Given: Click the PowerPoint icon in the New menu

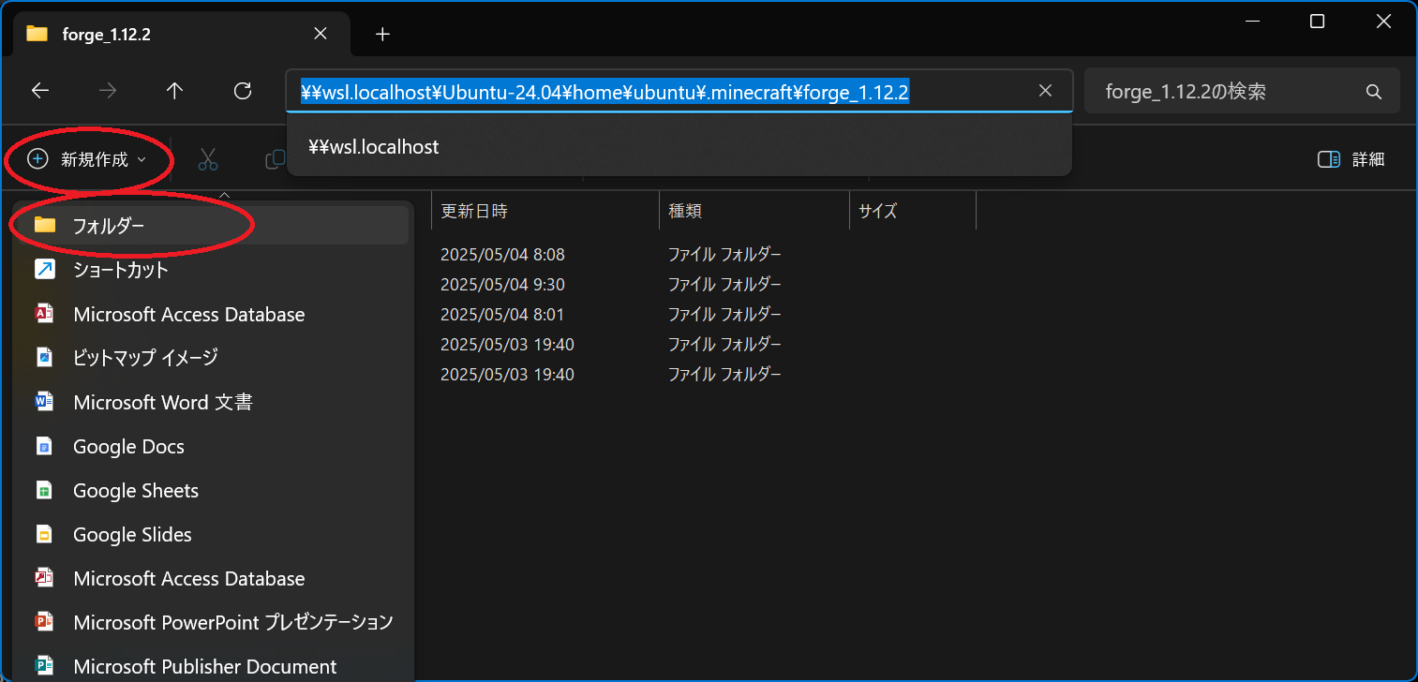Looking at the screenshot, I should pyautogui.click(x=44, y=622).
